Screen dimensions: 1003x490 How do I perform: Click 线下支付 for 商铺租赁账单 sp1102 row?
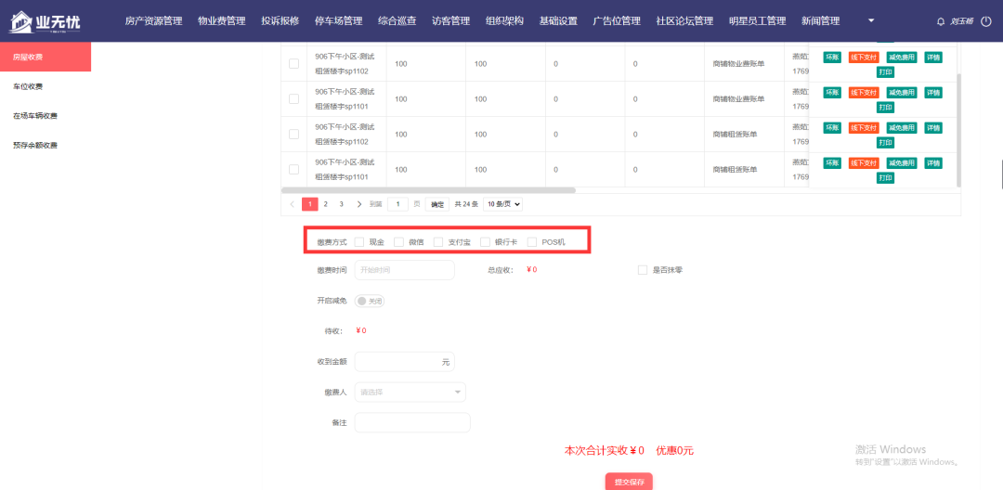[863, 128]
